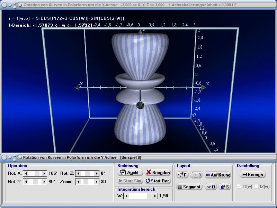Click the positive X axis arrowhead
Screen dimensions: 277x208
[x=203, y=87]
